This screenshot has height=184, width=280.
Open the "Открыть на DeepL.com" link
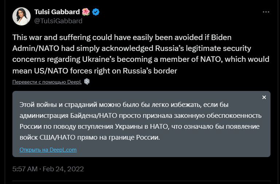tap(48, 150)
